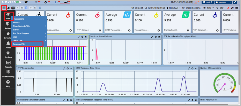Select Monitor in View menu
241x106 pixels.
[x=29, y=23]
